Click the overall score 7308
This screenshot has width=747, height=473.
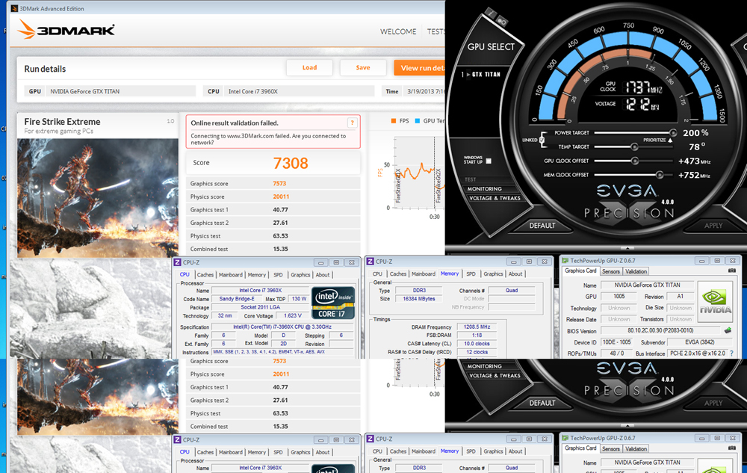tap(291, 164)
